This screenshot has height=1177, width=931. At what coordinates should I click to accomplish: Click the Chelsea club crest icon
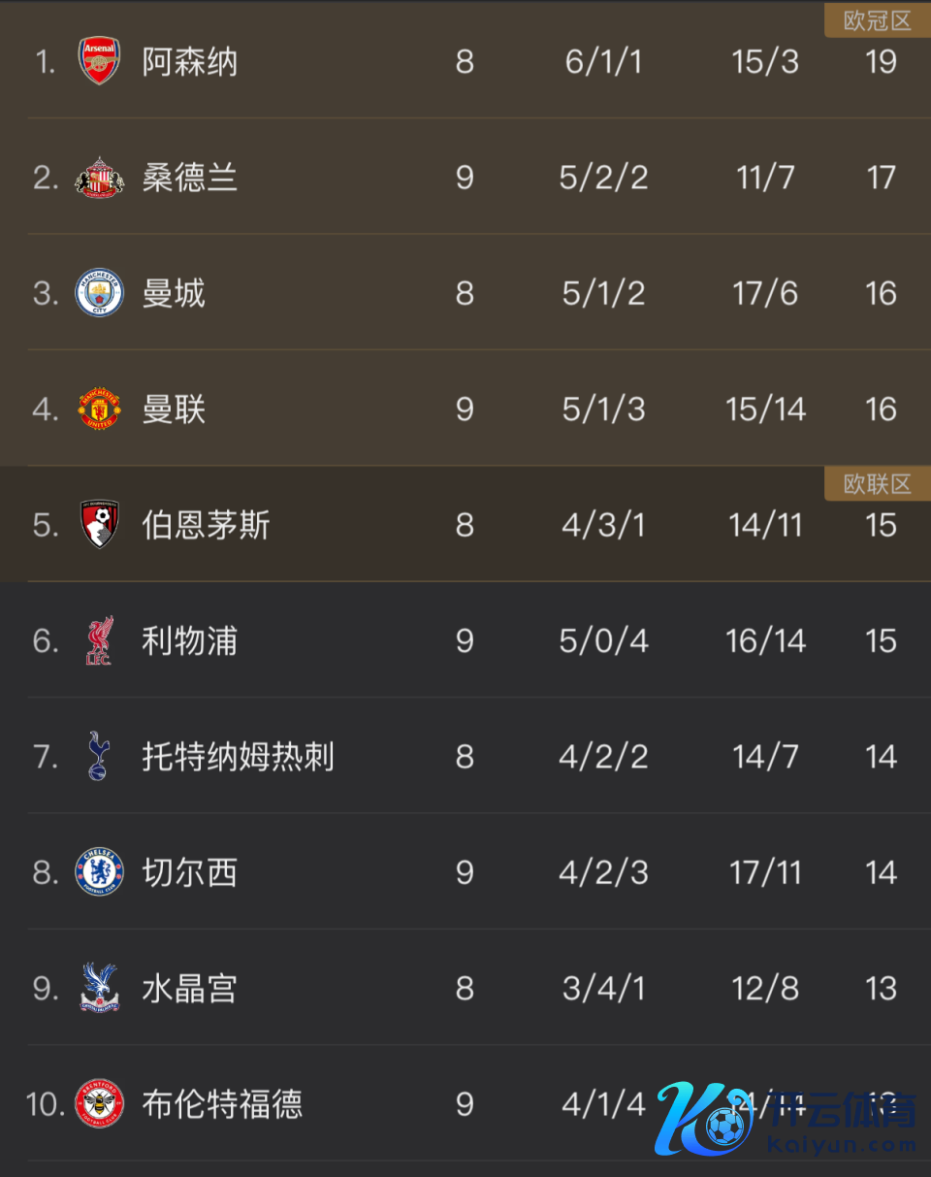coord(99,871)
